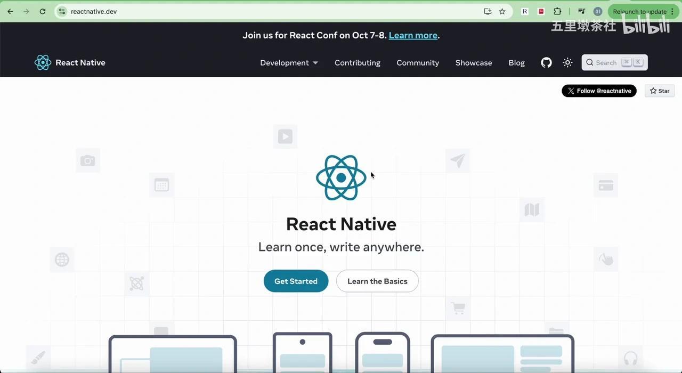Viewport: 682px width, 373px height.
Task: Open the Contributing nav item
Action: pyautogui.click(x=358, y=62)
